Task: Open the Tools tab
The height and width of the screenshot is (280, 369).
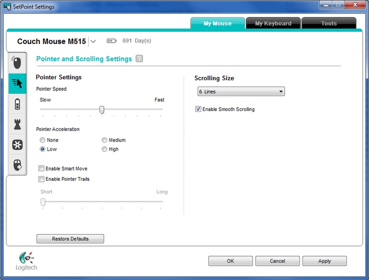Action: 329,23
